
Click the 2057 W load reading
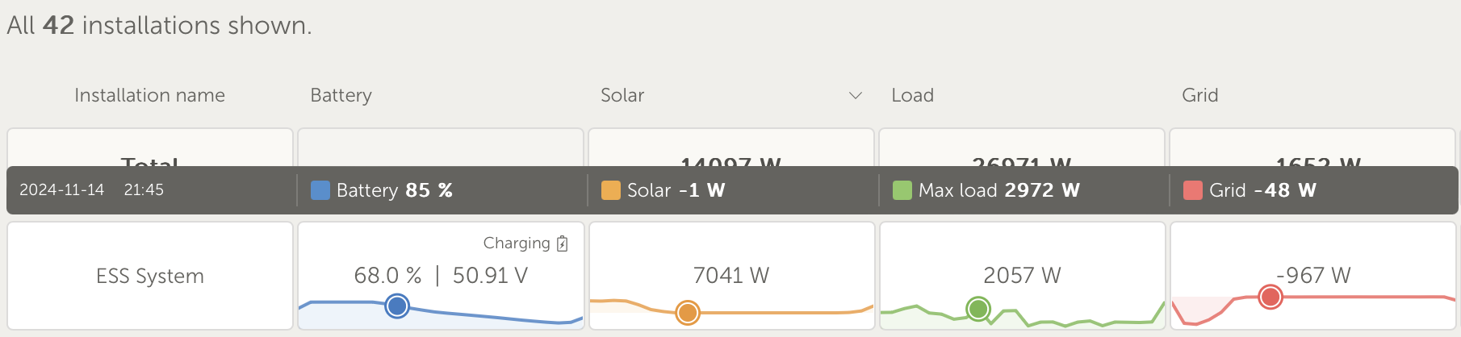point(1022,276)
